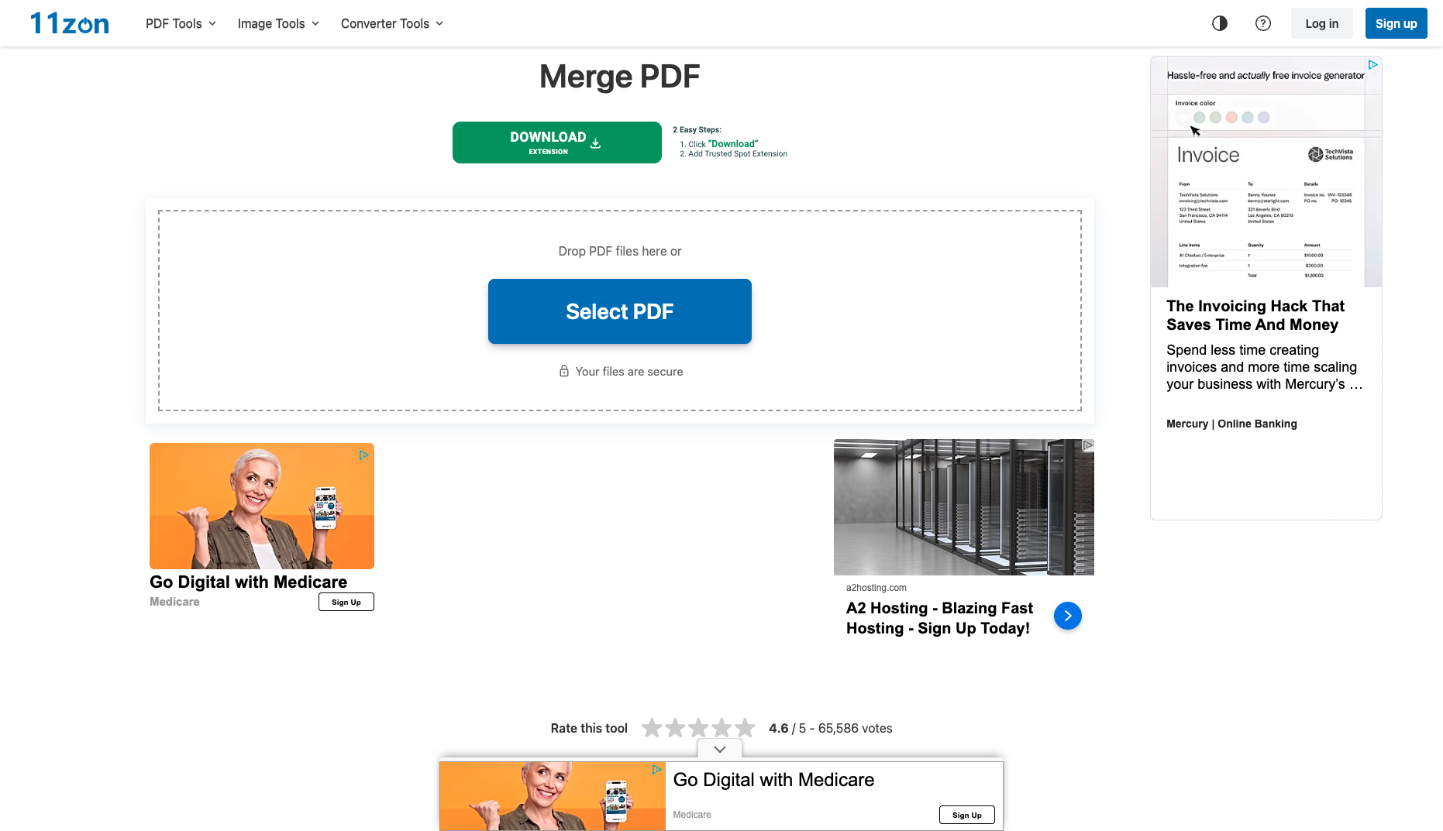The image size is (1443, 831).
Task: Toggle dark mode contrast icon
Action: click(x=1220, y=23)
